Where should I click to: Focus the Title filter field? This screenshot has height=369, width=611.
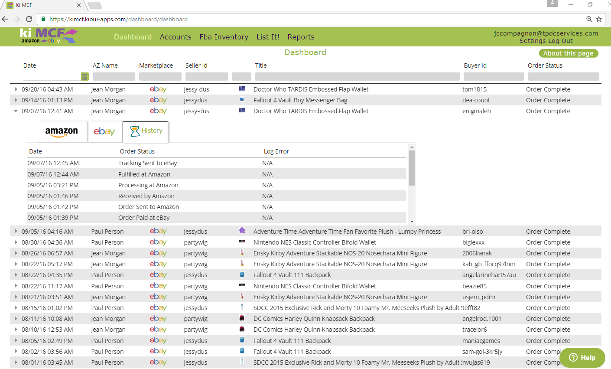357,77
